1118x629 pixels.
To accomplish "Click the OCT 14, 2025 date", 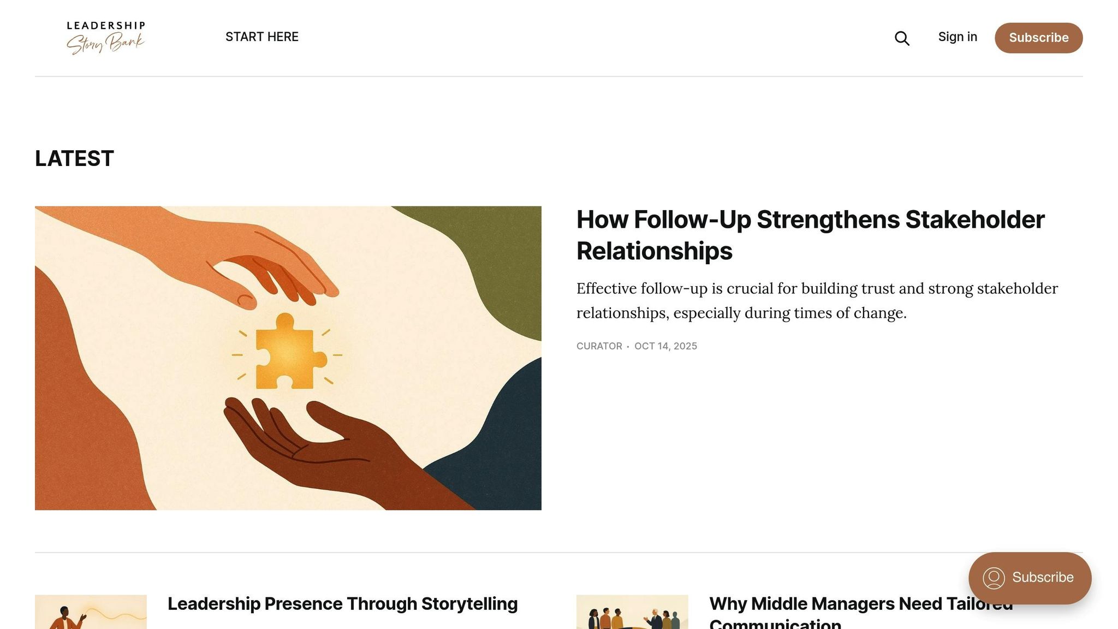I will [665, 346].
